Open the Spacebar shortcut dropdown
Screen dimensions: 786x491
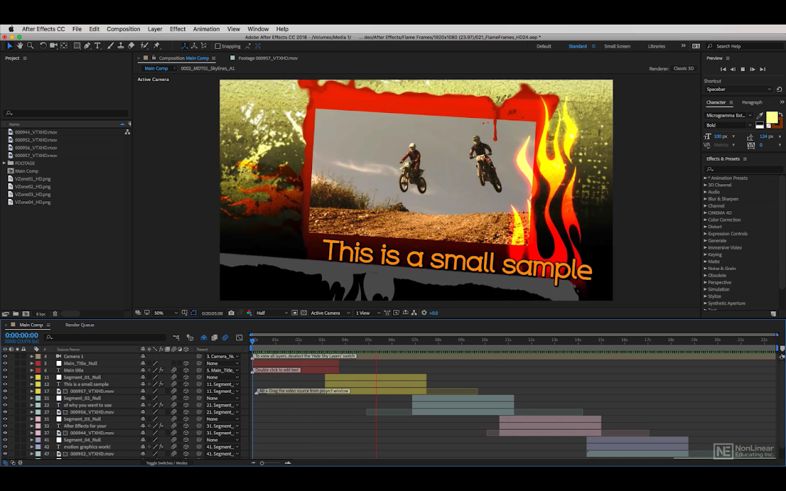737,90
